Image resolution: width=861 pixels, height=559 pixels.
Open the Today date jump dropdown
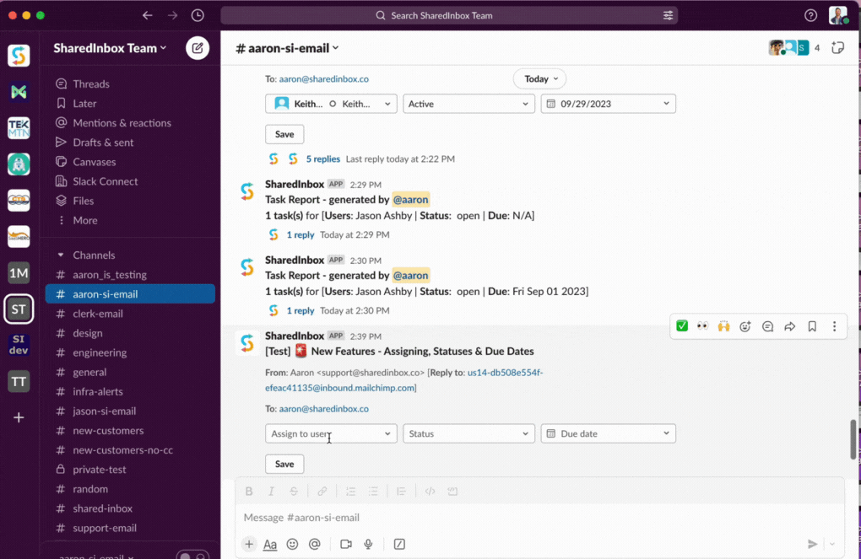[539, 78]
